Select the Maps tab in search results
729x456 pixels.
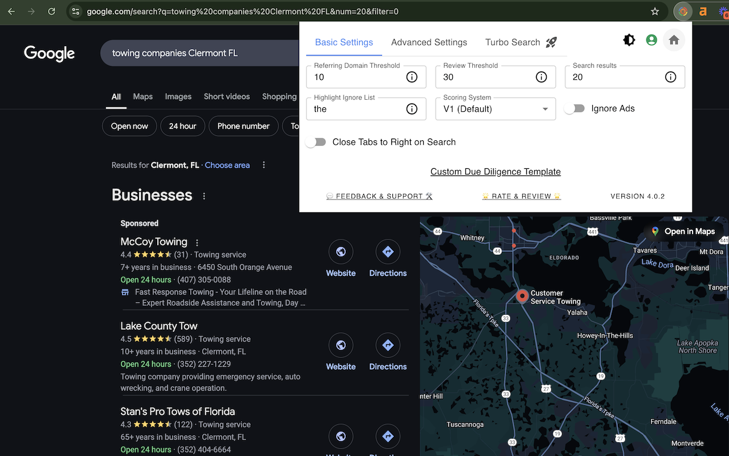coord(142,96)
